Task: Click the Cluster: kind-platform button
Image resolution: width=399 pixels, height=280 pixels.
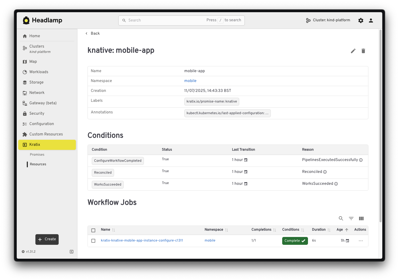Action: click(x=328, y=20)
